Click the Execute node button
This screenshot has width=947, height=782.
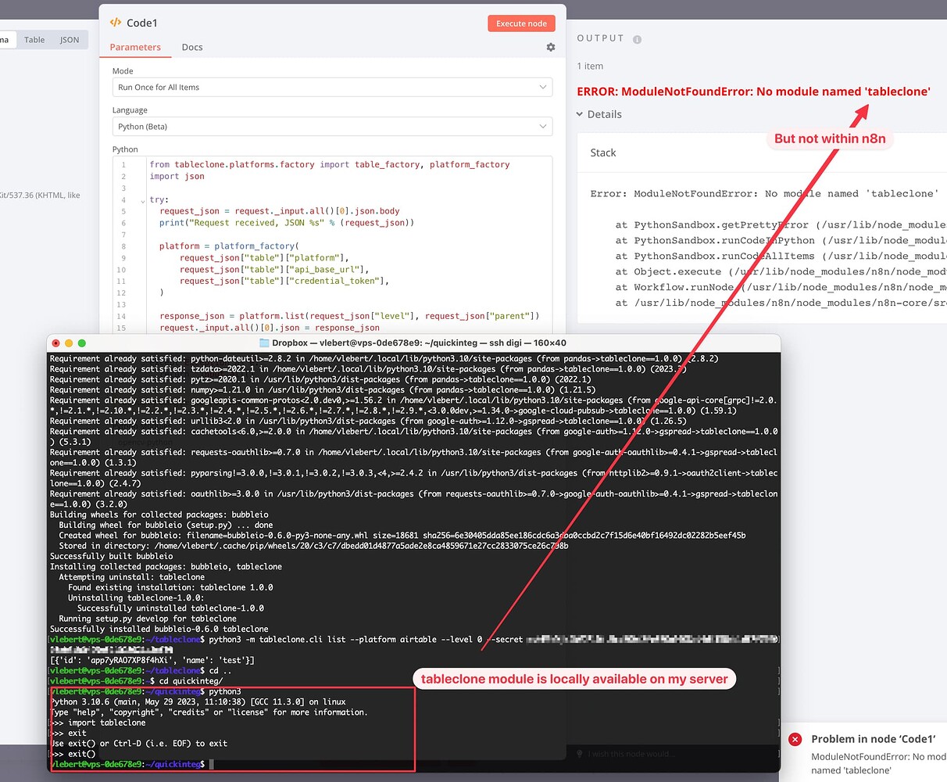click(521, 23)
